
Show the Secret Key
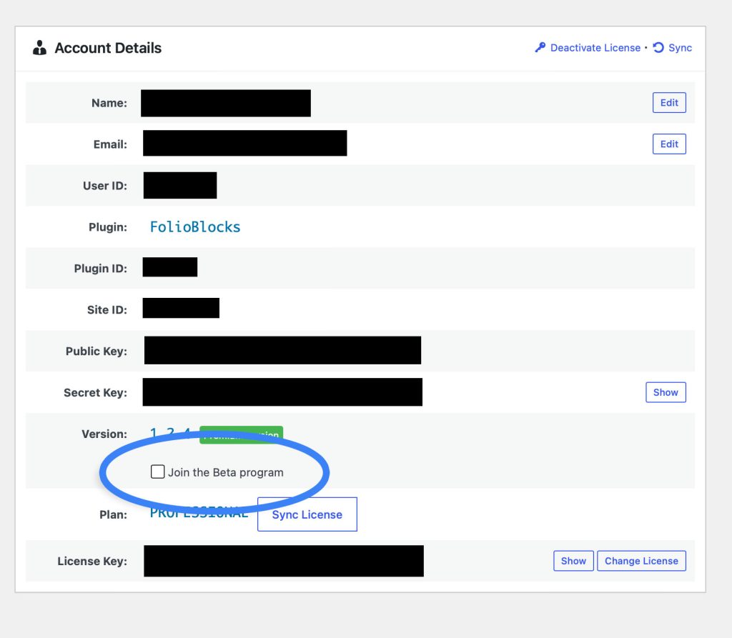tap(665, 392)
